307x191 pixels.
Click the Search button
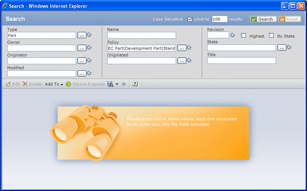tap(263, 19)
